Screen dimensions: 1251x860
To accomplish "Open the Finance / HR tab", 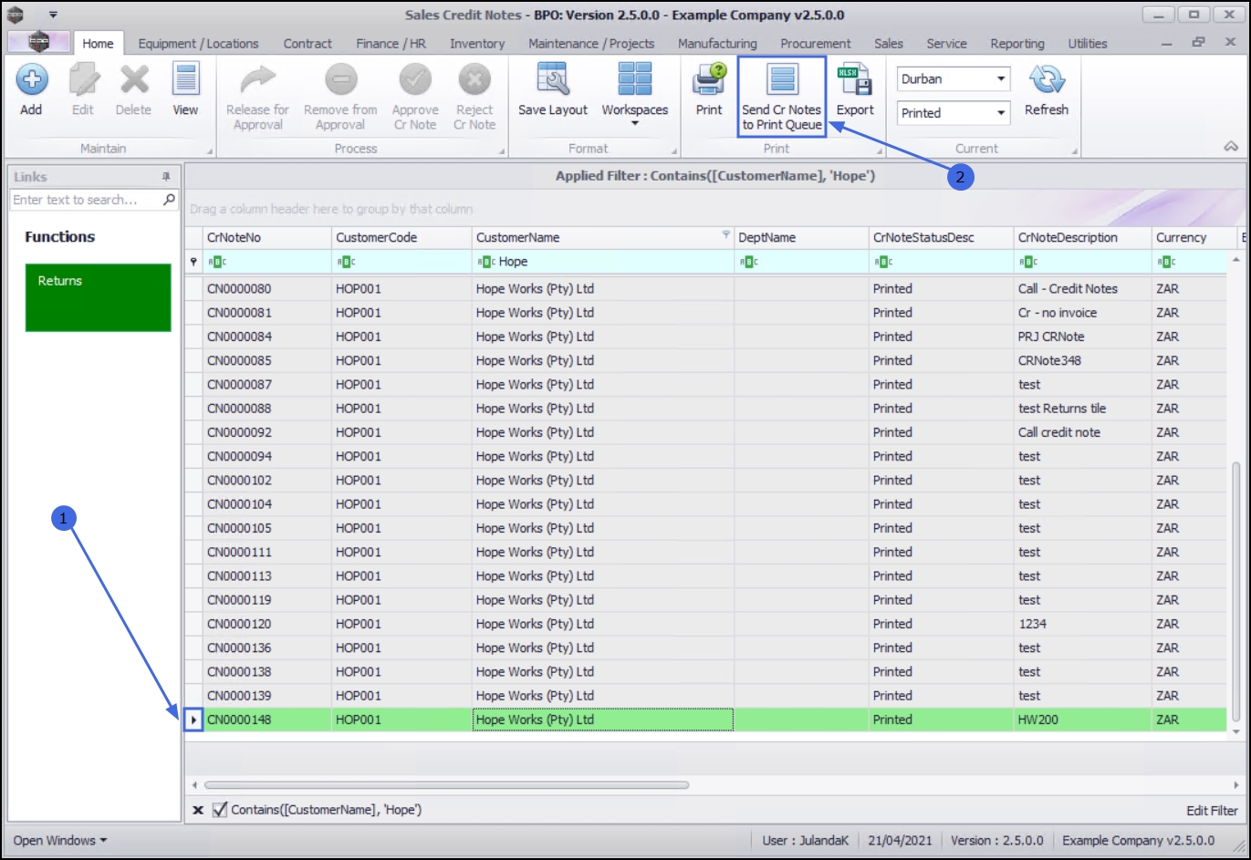I will tap(391, 44).
